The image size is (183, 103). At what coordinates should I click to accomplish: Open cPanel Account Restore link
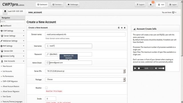(11, 86)
